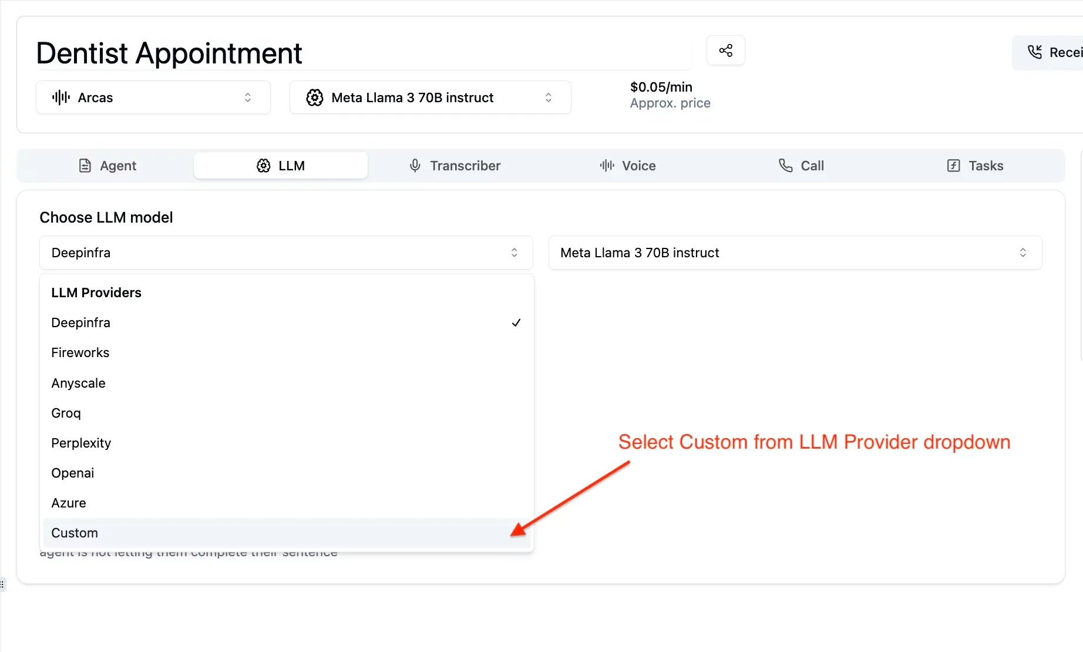1083x652 pixels.
Task: Click the Share button near the title
Action: (726, 51)
